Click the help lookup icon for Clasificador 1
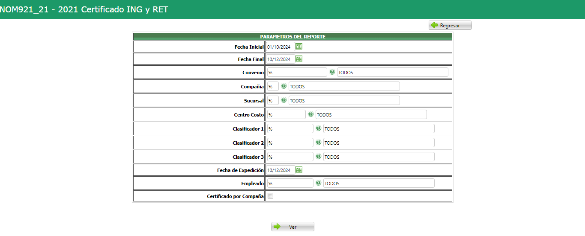 click(318, 128)
